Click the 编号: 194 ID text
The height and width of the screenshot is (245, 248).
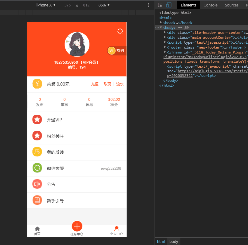pos(77,67)
